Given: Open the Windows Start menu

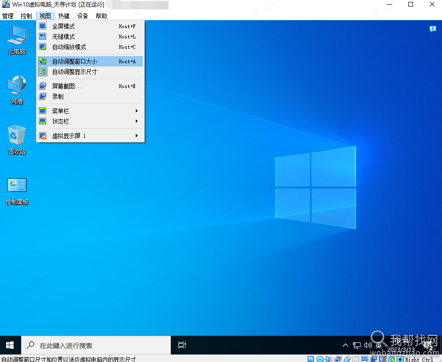Looking at the screenshot, I should (10, 345).
